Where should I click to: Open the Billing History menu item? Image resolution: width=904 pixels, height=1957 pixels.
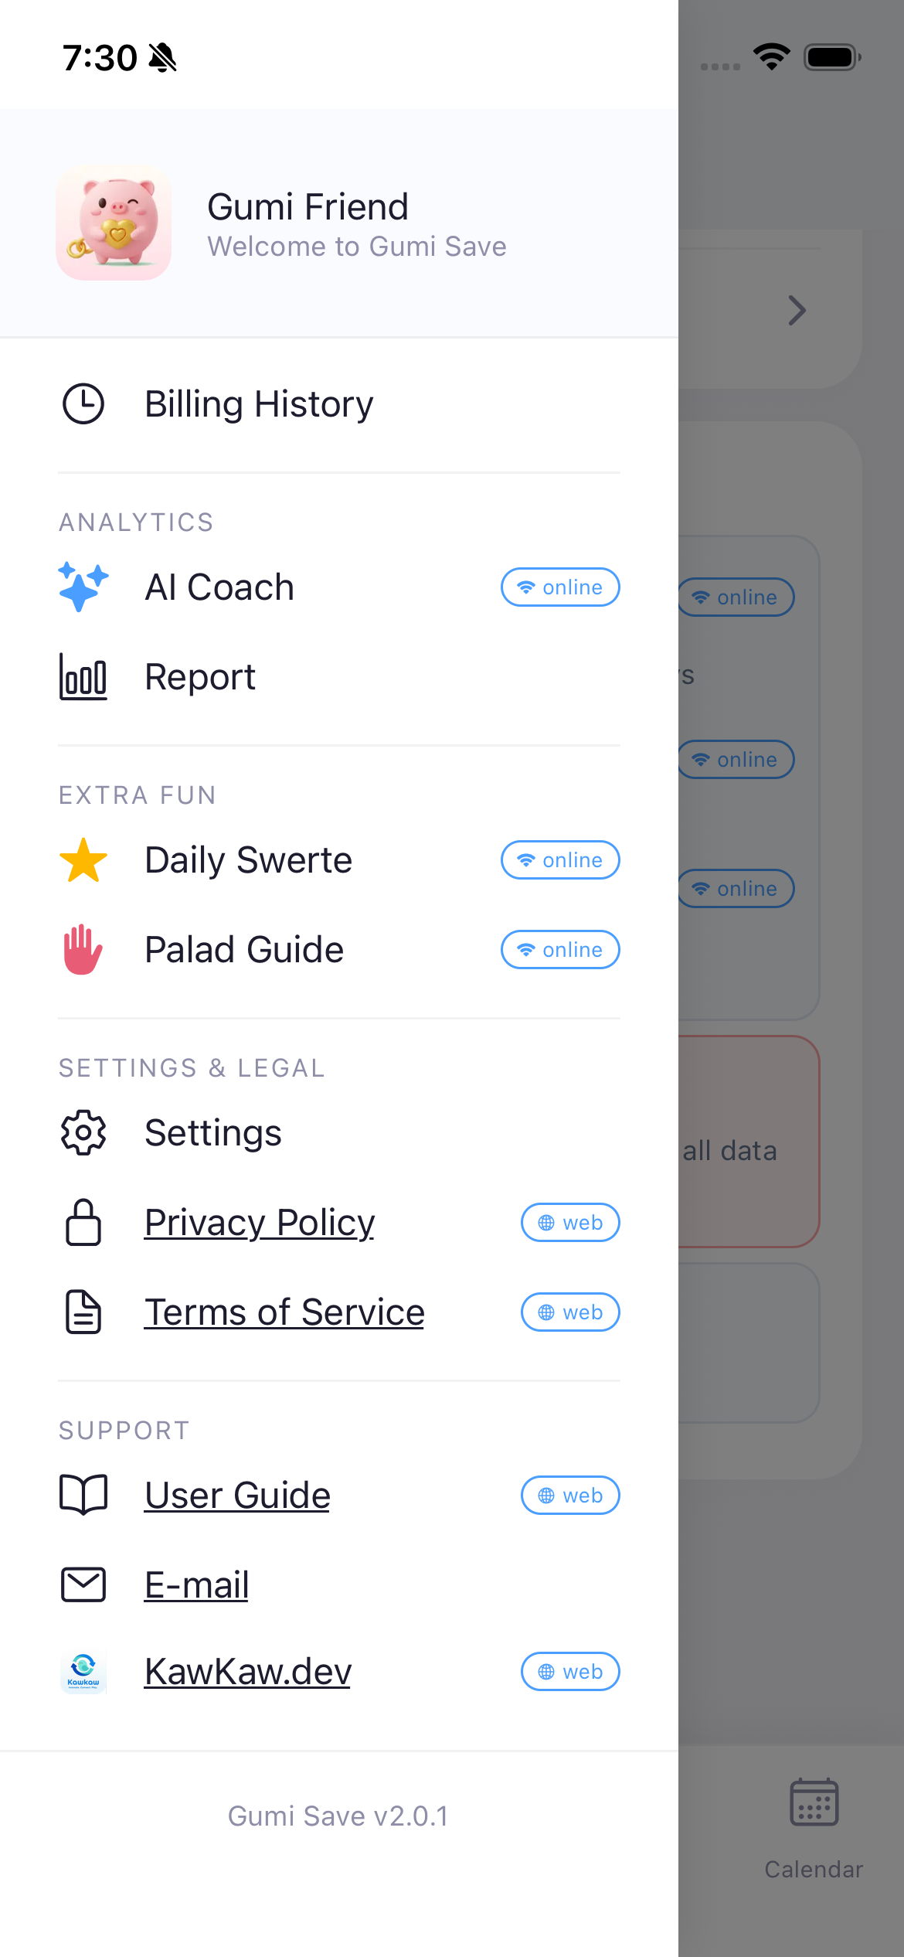[x=259, y=403]
